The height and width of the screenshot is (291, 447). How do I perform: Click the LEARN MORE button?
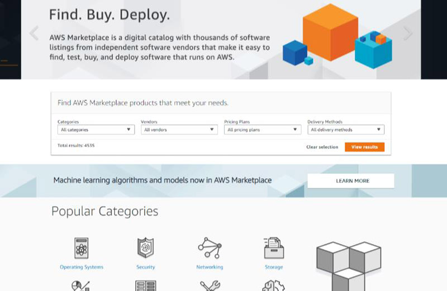pos(351,181)
